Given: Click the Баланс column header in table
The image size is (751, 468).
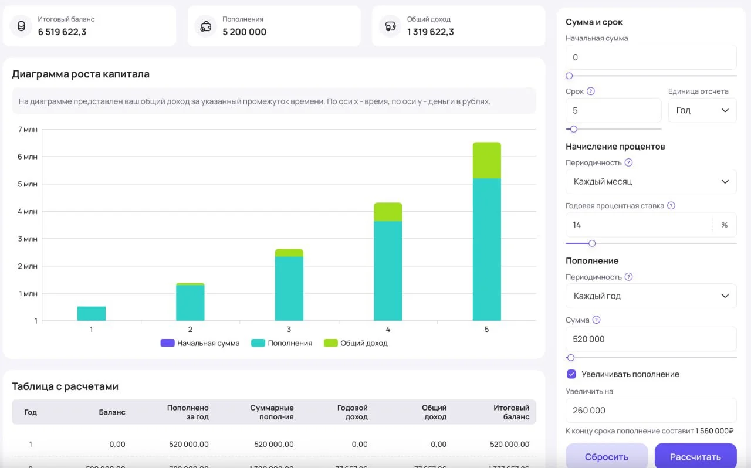Looking at the screenshot, I should click(112, 412).
